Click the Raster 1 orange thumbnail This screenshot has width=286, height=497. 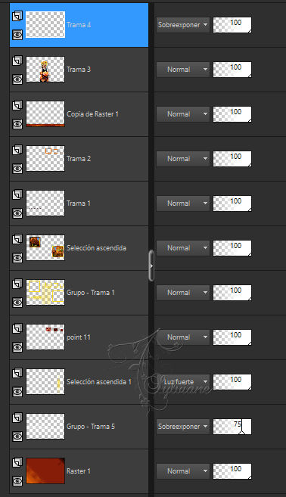(x=45, y=471)
